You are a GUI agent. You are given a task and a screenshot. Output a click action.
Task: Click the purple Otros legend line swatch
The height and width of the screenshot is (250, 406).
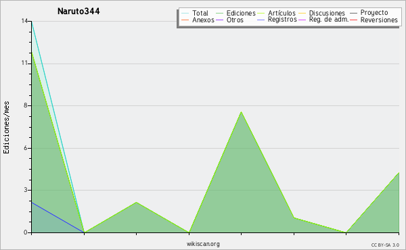(x=219, y=20)
